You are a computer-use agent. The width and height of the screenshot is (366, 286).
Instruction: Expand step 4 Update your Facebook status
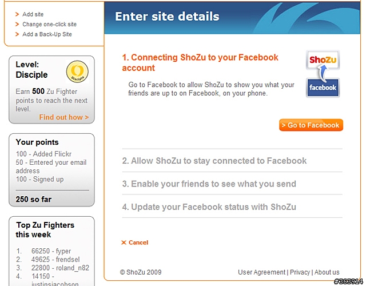209,207
